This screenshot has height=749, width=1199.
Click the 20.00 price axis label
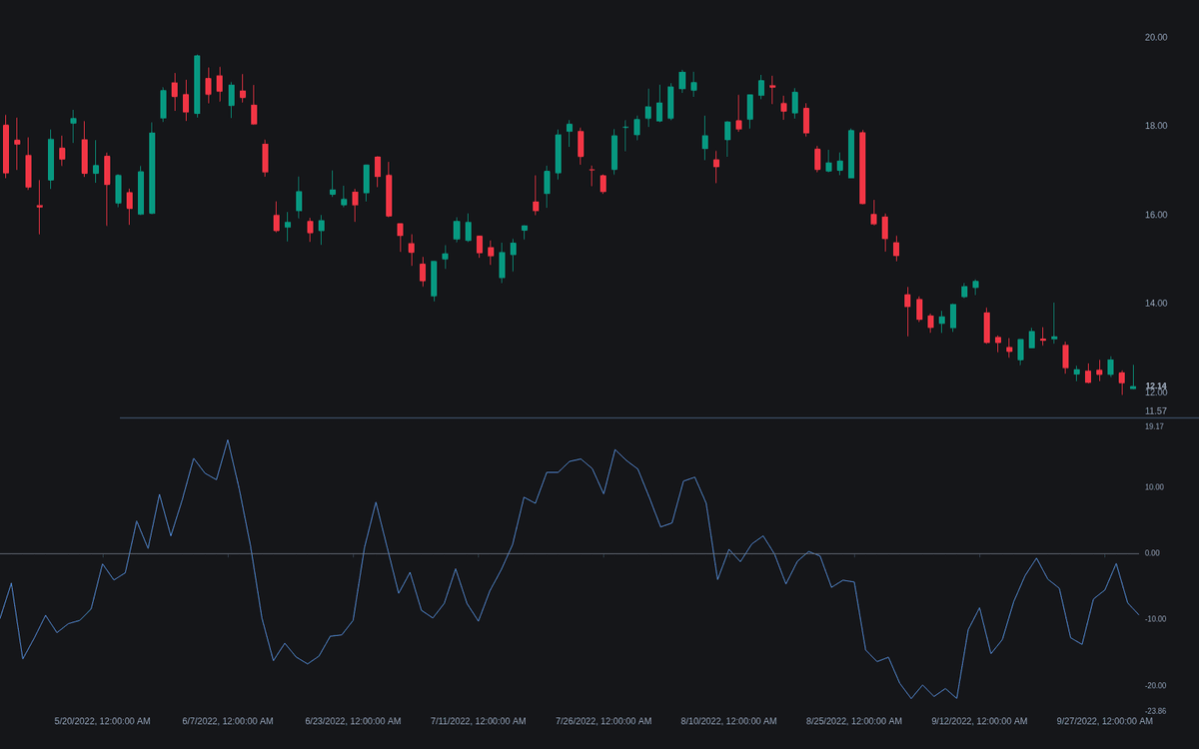click(1155, 37)
